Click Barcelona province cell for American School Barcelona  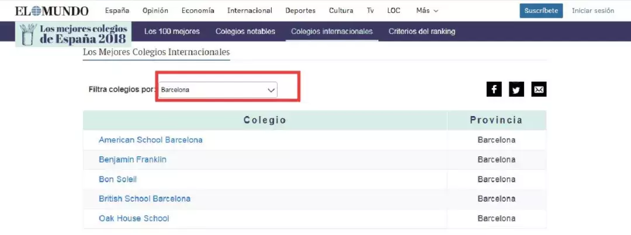click(x=497, y=140)
